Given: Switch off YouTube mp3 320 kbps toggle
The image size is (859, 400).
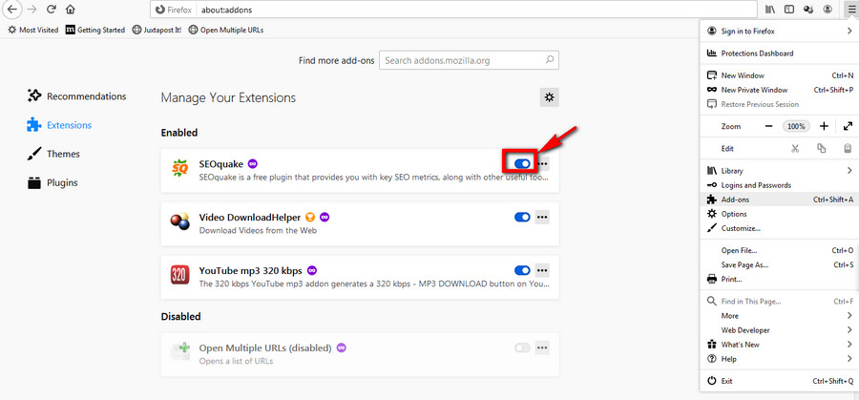Looking at the screenshot, I should (x=522, y=270).
